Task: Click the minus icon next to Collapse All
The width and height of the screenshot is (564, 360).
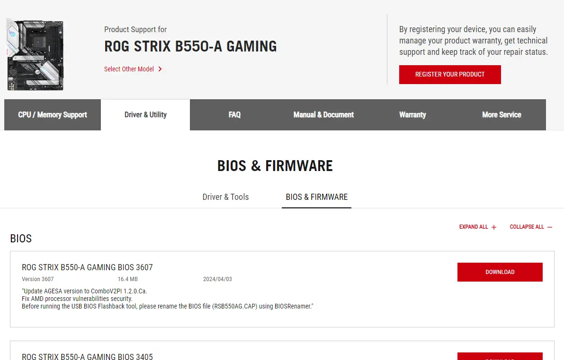Action: [550, 227]
